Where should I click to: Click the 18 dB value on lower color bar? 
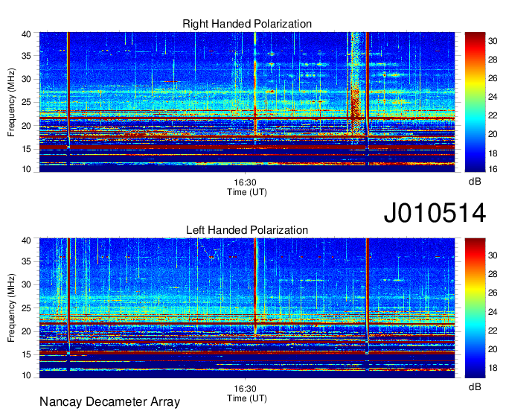tap(493, 368)
